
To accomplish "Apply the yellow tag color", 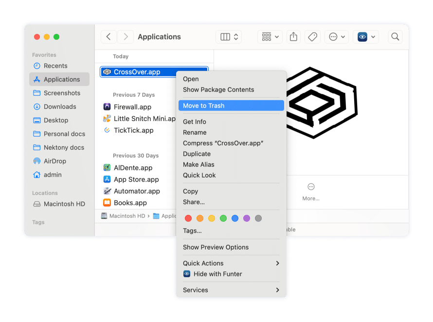I will 212,218.
